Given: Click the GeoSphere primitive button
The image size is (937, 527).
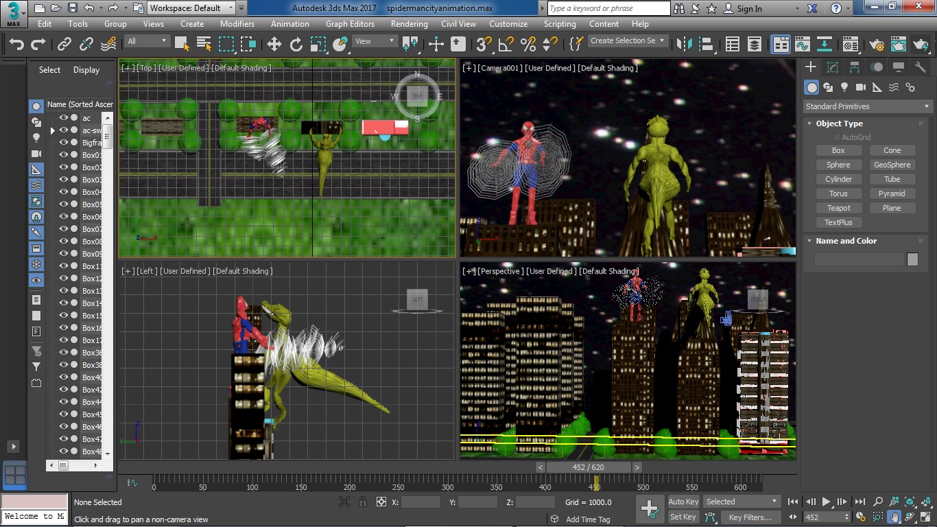Looking at the screenshot, I should coord(892,165).
